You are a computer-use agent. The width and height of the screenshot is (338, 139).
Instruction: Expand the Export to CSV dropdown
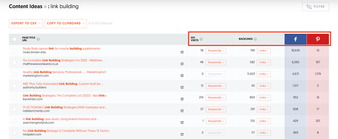point(26,23)
